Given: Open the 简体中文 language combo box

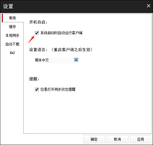Looking at the screenshot, I should pos(57,60).
